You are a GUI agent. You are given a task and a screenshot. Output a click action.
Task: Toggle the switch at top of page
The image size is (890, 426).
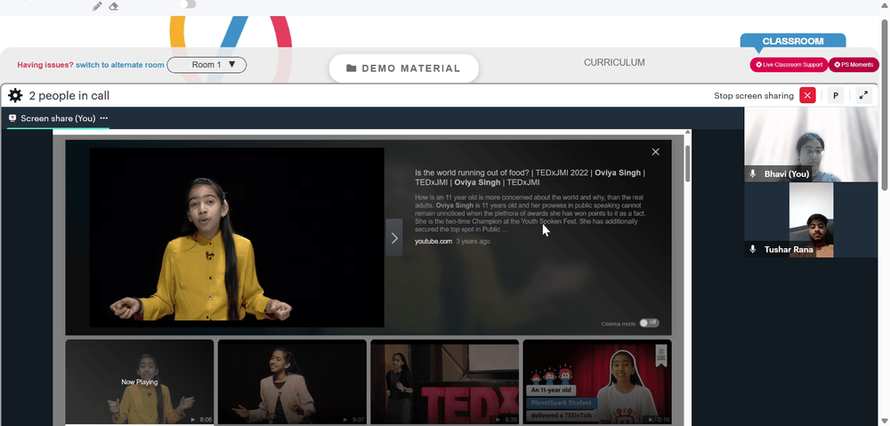click(188, 4)
